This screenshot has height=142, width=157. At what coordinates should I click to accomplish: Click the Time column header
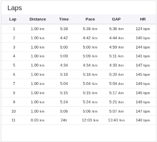[64, 19]
